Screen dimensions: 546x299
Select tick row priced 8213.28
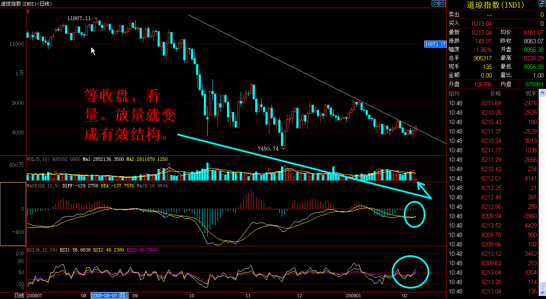click(x=493, y=282)
